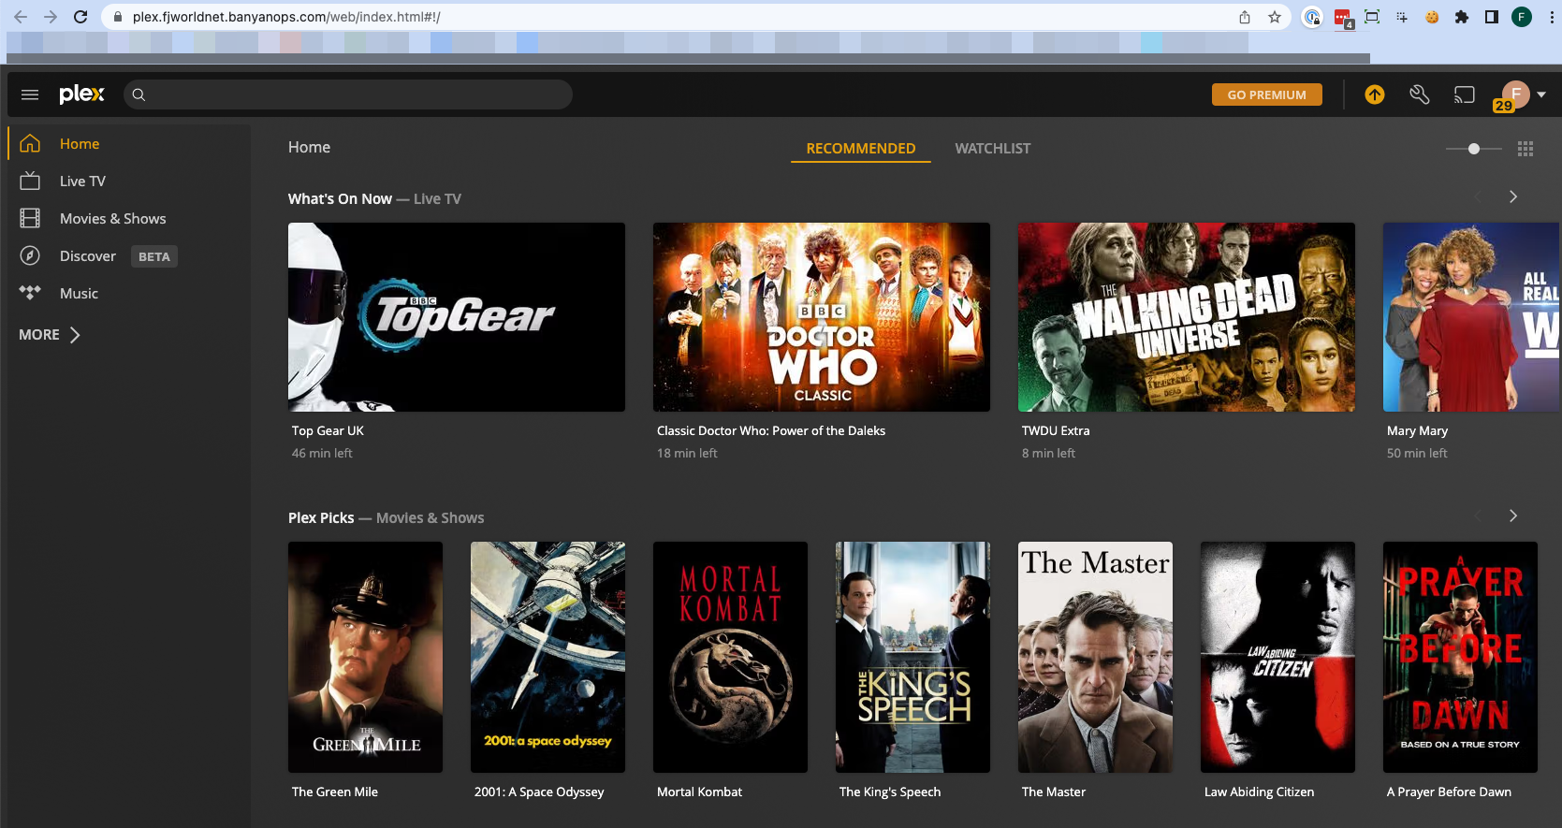Image resolution: width=1562 pixels, height=828 pixels.
Task: Bookmark this page with the star icon
Action: 1275,17
